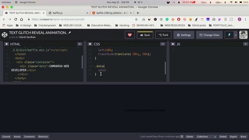The width and height of the screenshot is (249, 140).
Task: Open the Collections dropdown in footer
Action: click(206, 136)
